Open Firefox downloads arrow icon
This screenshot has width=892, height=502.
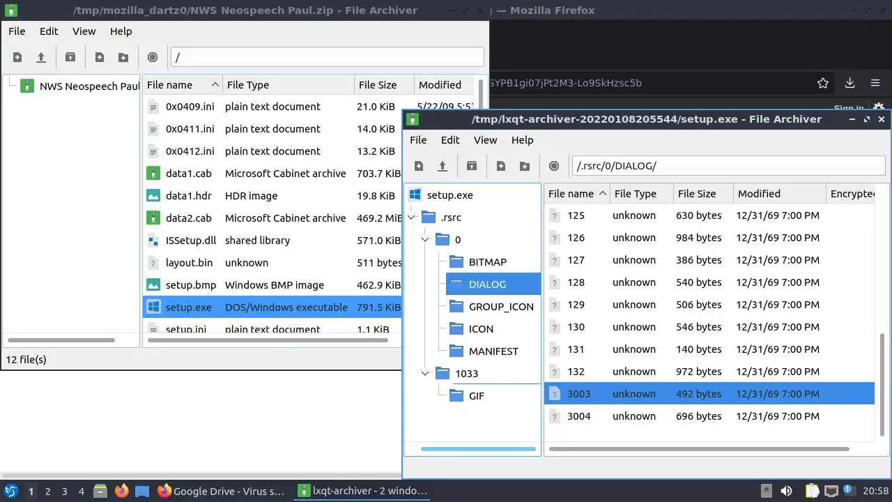pos(849,83)
